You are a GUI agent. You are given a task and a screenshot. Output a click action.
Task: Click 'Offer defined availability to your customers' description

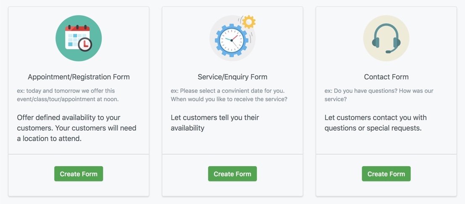(x=77, y=128)
